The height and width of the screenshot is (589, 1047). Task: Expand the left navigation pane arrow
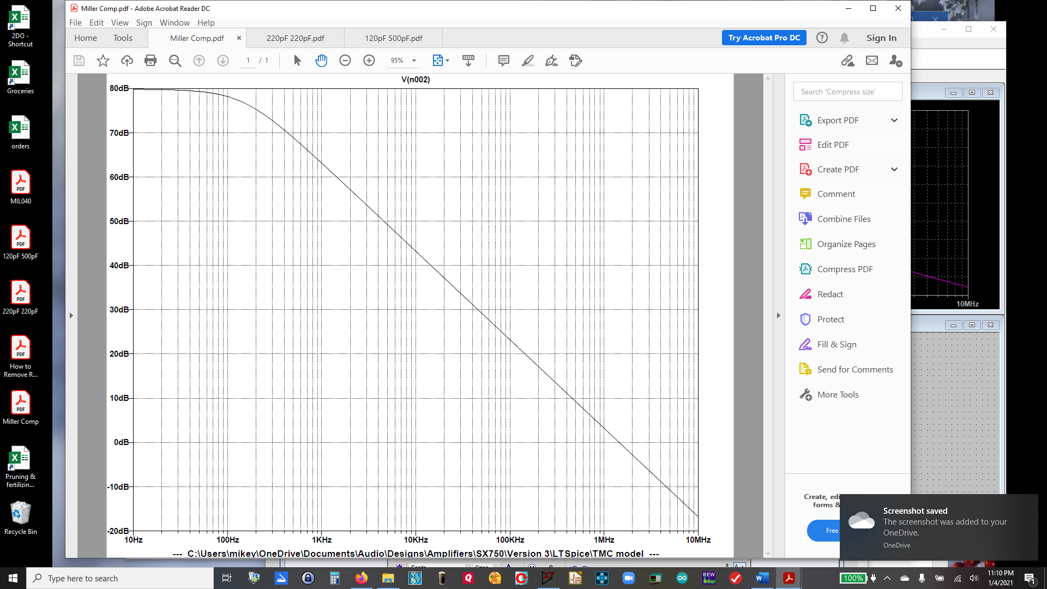pyautogui.click(x=71, y=315)
